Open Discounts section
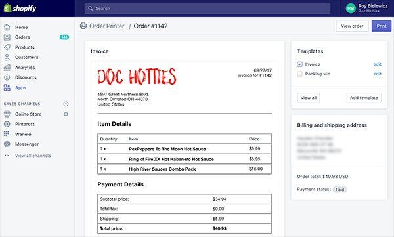Image resolution: width=394 pixels, height=237 pixels. pyautogui.click(x=26, y=77)
